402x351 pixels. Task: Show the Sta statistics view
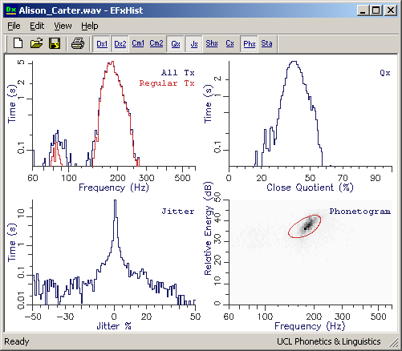(266, 43)
